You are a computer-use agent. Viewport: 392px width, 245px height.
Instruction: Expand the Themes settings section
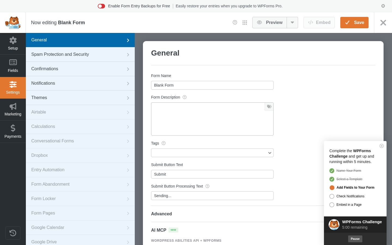coord(80,98)
